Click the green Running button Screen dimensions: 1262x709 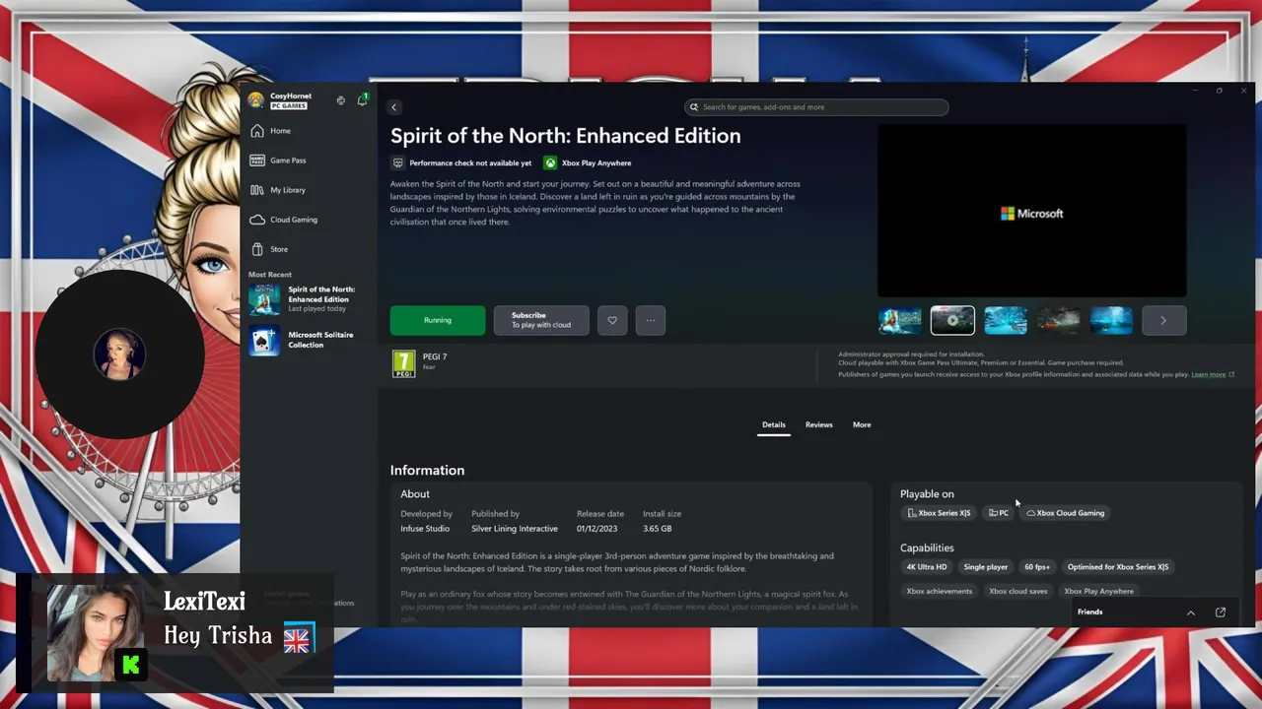[438, 320]
